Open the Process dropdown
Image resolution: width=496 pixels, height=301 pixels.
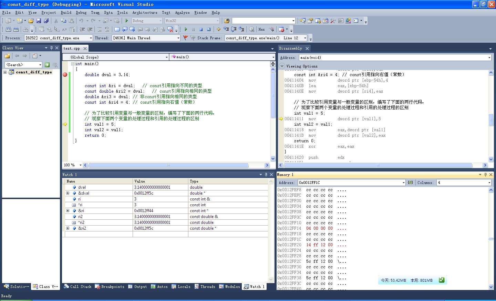point(91,38)
